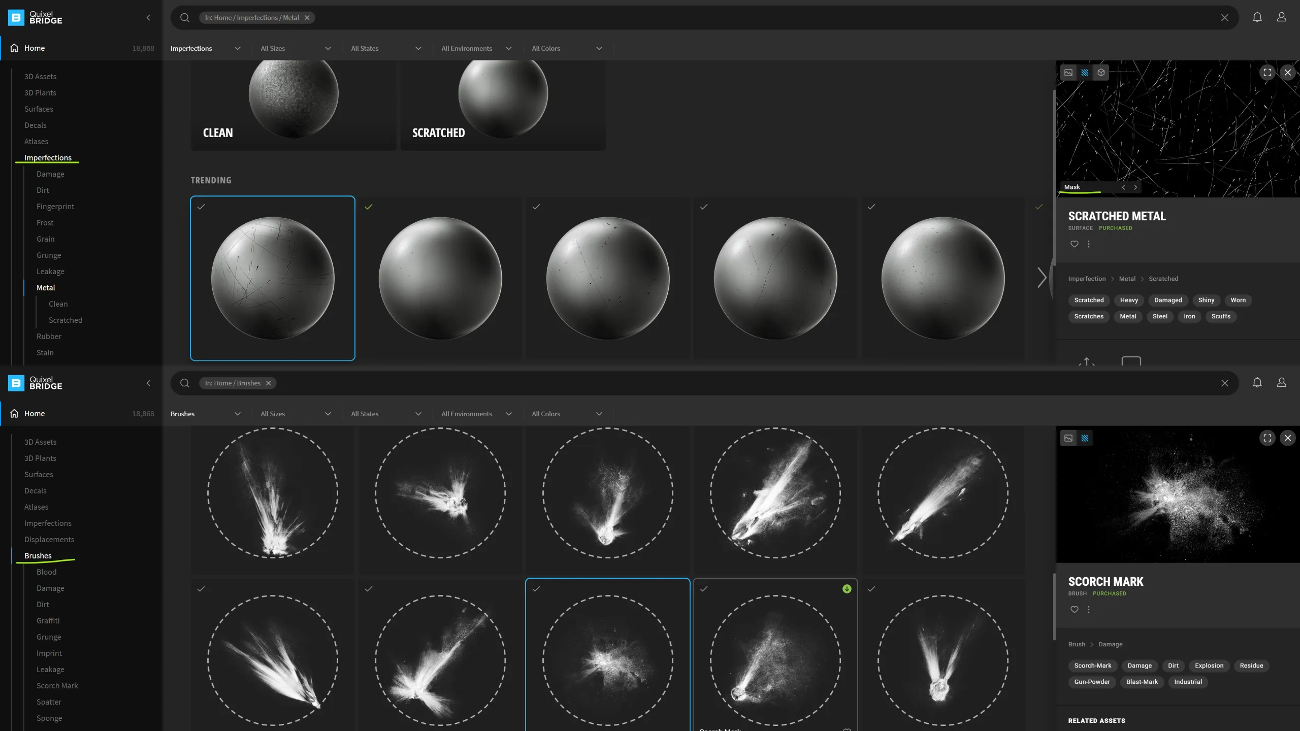Image resolution: width=1300 pixels, height=731 pixels.
Task: Open All Colors dropdown in the Brushes window
Action: coord(567,414)
